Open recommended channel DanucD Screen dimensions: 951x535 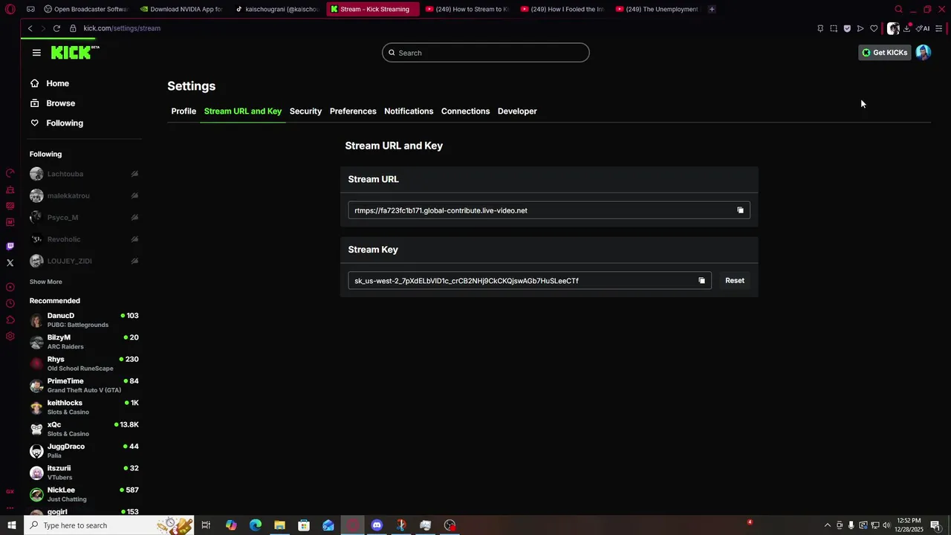84,320
